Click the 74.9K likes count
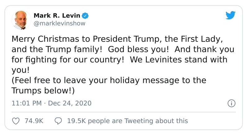This screenshot has height=136, width=248. [34, 121]
